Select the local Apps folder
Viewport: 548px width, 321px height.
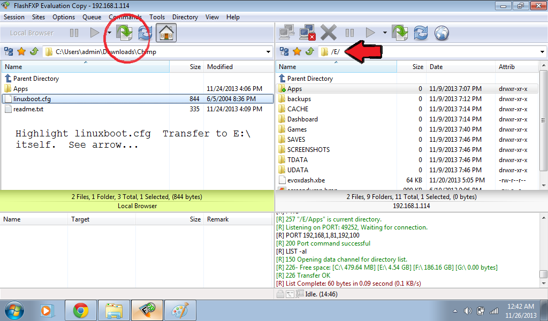point(138,89)
